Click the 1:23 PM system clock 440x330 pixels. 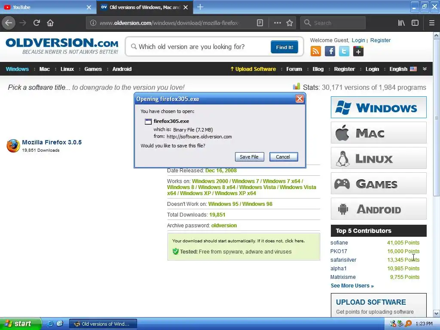click(424, 324)
